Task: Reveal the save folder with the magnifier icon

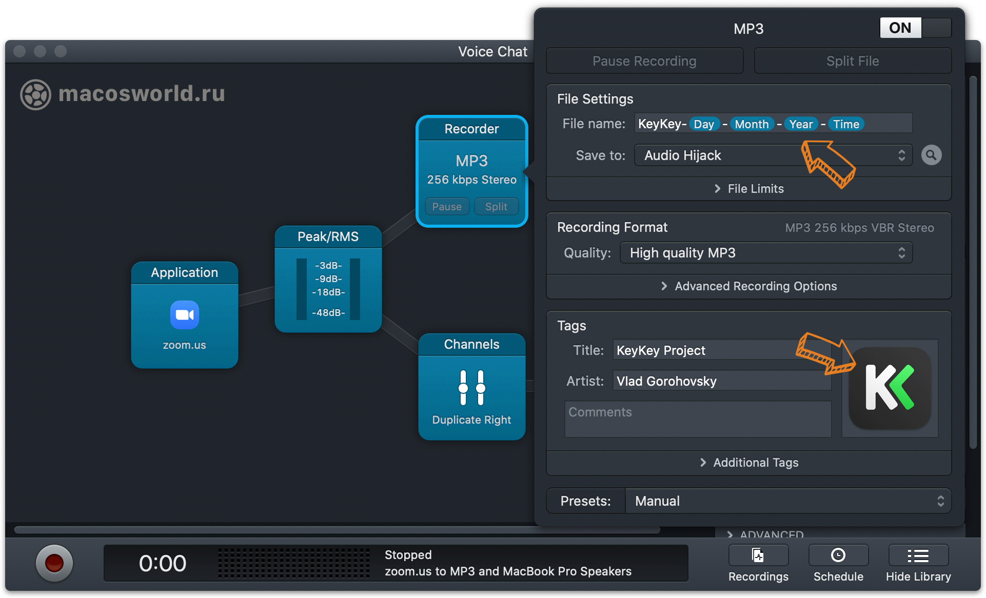Action: pyautogui.click(x=931, y=155)
